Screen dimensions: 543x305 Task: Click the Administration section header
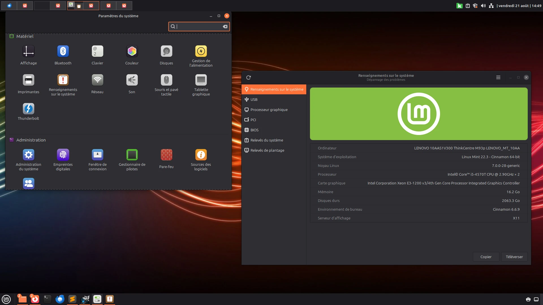click(27, 140)
